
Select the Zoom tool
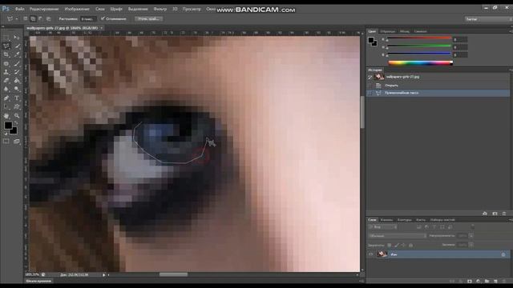pyautogui.click(x=17, y=115)
